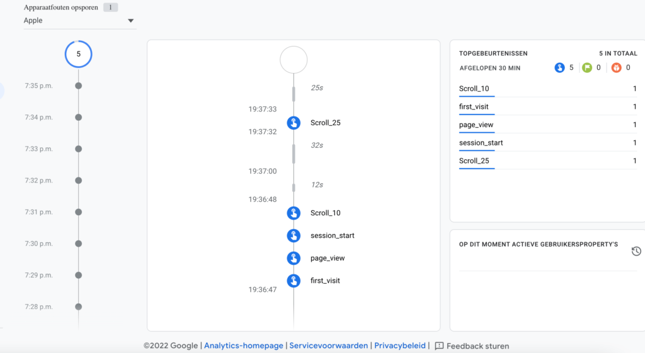Click the session_start label in timeline
This screenshot has width=645, height=353.
tap(333, 235)
